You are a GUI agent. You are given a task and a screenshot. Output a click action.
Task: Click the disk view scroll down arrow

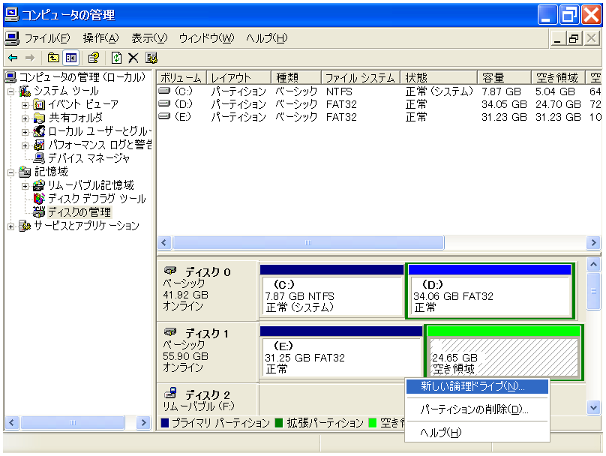[593, 407]
